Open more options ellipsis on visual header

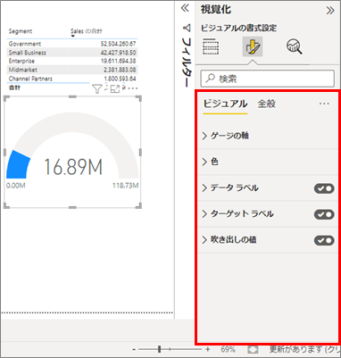[x=133, y=88]
